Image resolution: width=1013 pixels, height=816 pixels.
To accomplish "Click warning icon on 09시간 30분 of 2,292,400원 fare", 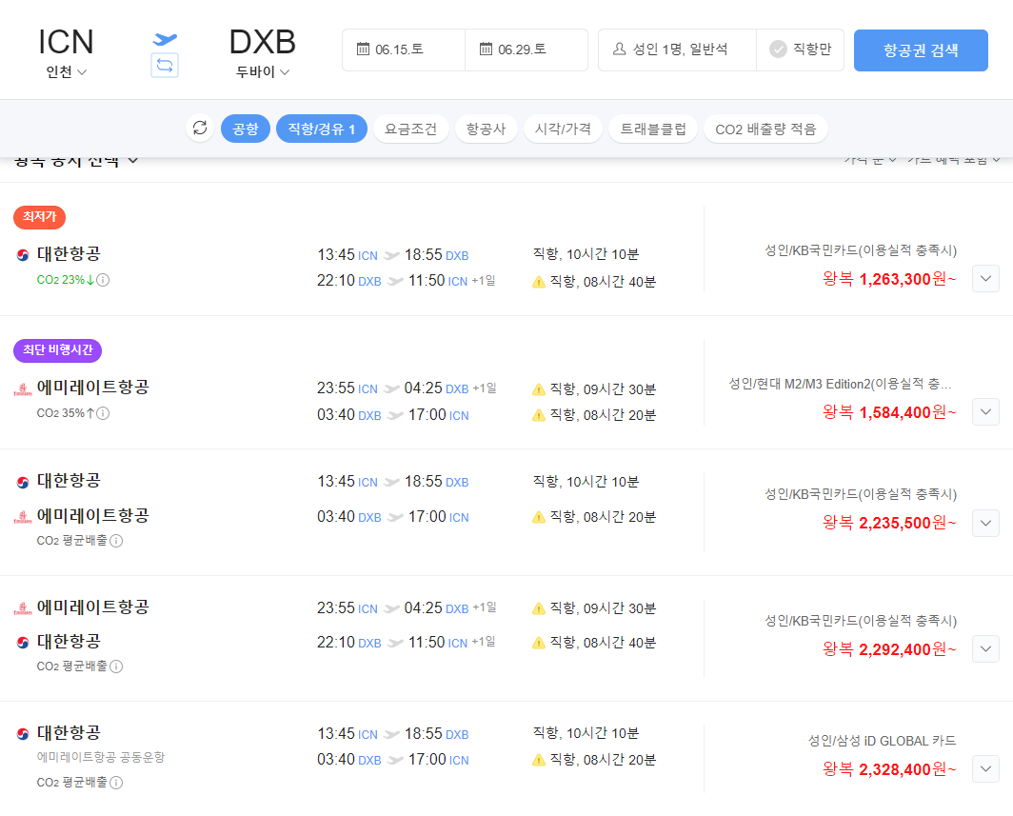I will pos(539,608).
